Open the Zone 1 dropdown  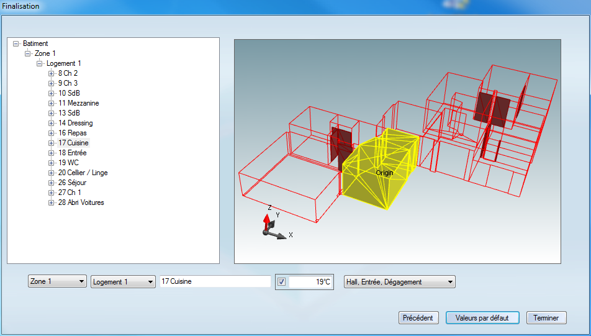tap(57, 281)
